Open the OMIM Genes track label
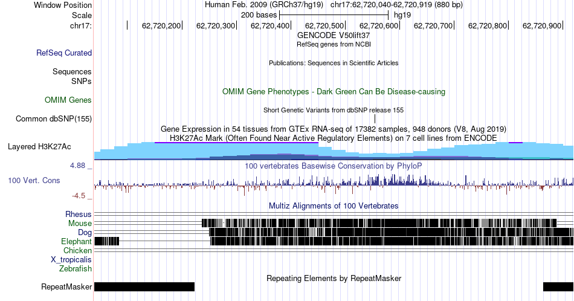Viewport: 574px width, 301px height. 68,100
